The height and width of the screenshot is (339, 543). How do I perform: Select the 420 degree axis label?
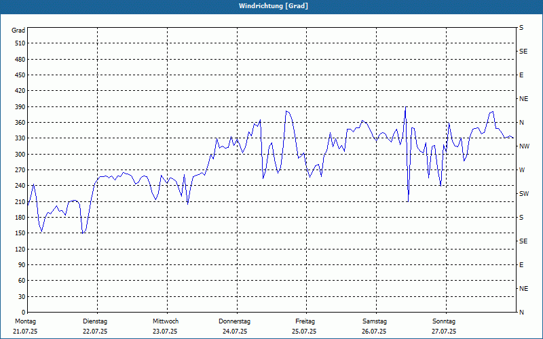20,91
